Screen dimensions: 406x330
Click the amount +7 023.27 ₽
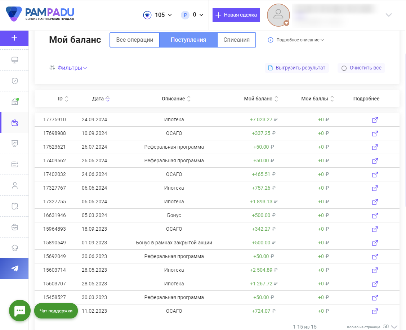pyautogui.click(x=263, y=119)
